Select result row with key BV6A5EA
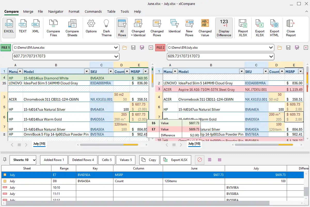Image resolution: width=310 pixels, height=207 pixels. pos(152,181)
